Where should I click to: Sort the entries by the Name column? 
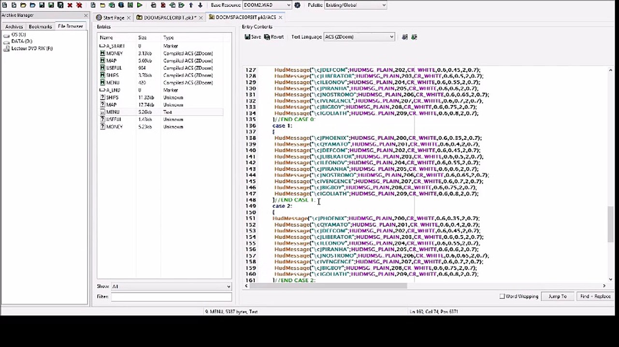tap(117, 38)
